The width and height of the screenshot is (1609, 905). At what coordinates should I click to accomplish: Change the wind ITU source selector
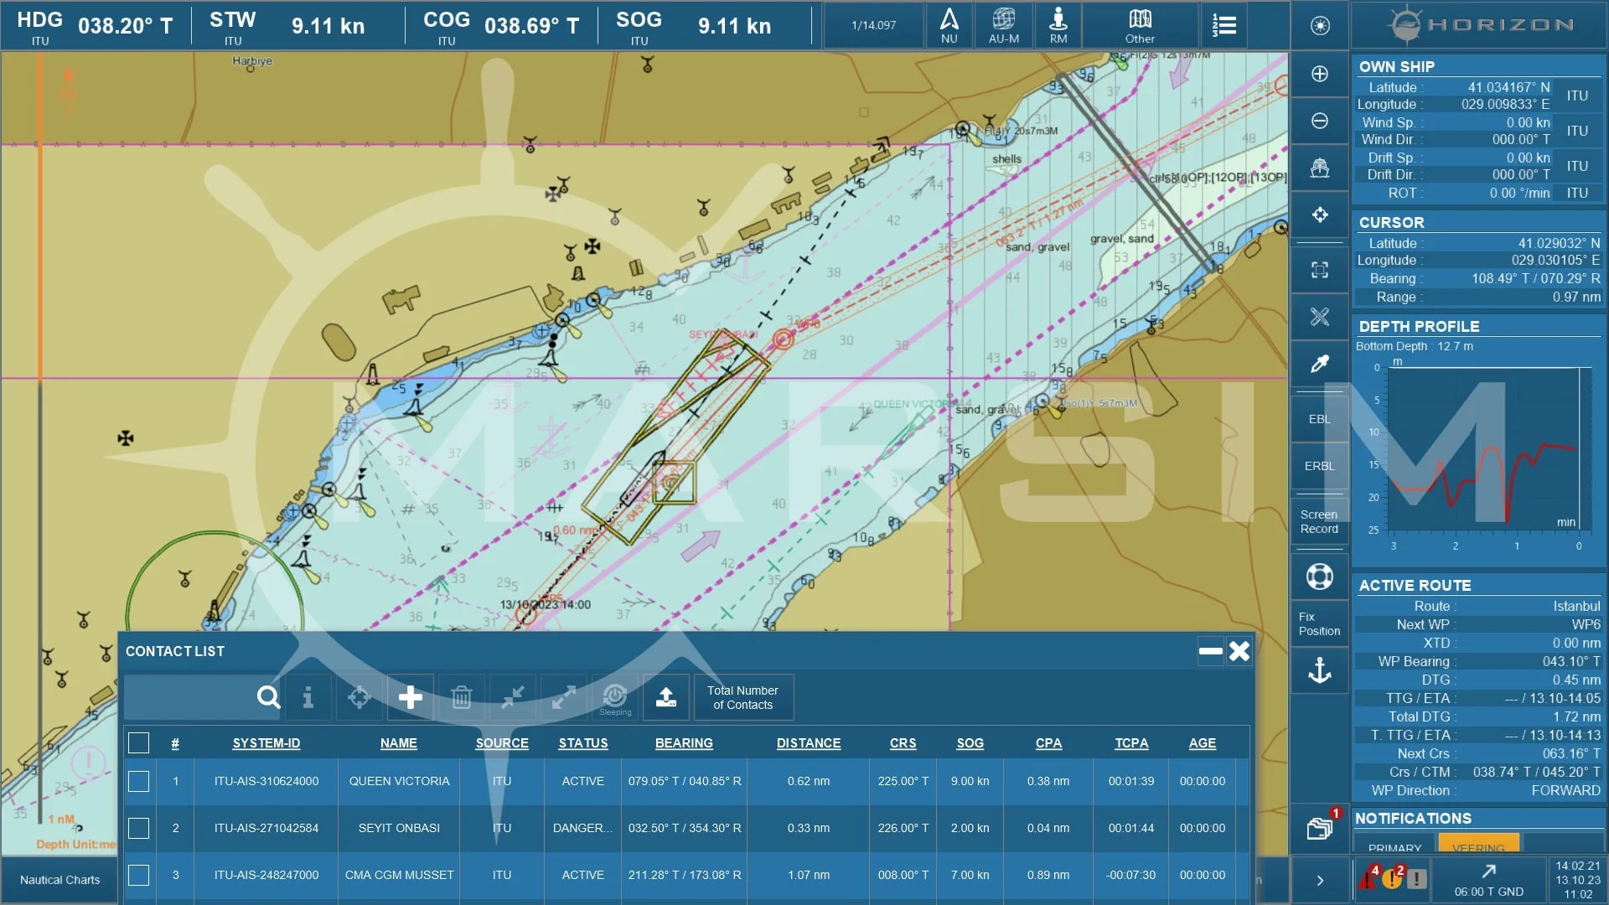point(1577,131)
